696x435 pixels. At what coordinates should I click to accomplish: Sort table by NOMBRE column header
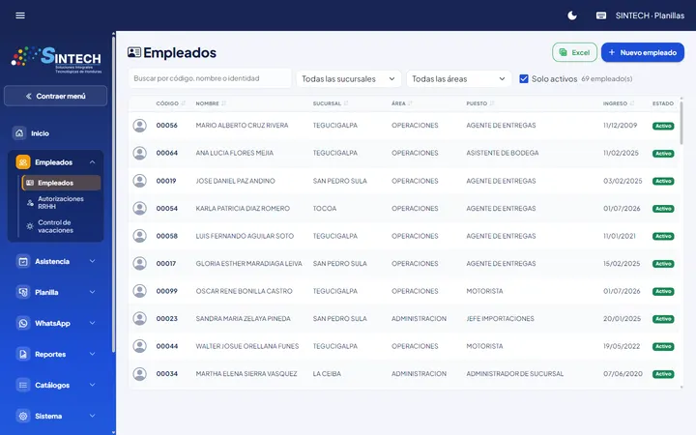(211, 103)
